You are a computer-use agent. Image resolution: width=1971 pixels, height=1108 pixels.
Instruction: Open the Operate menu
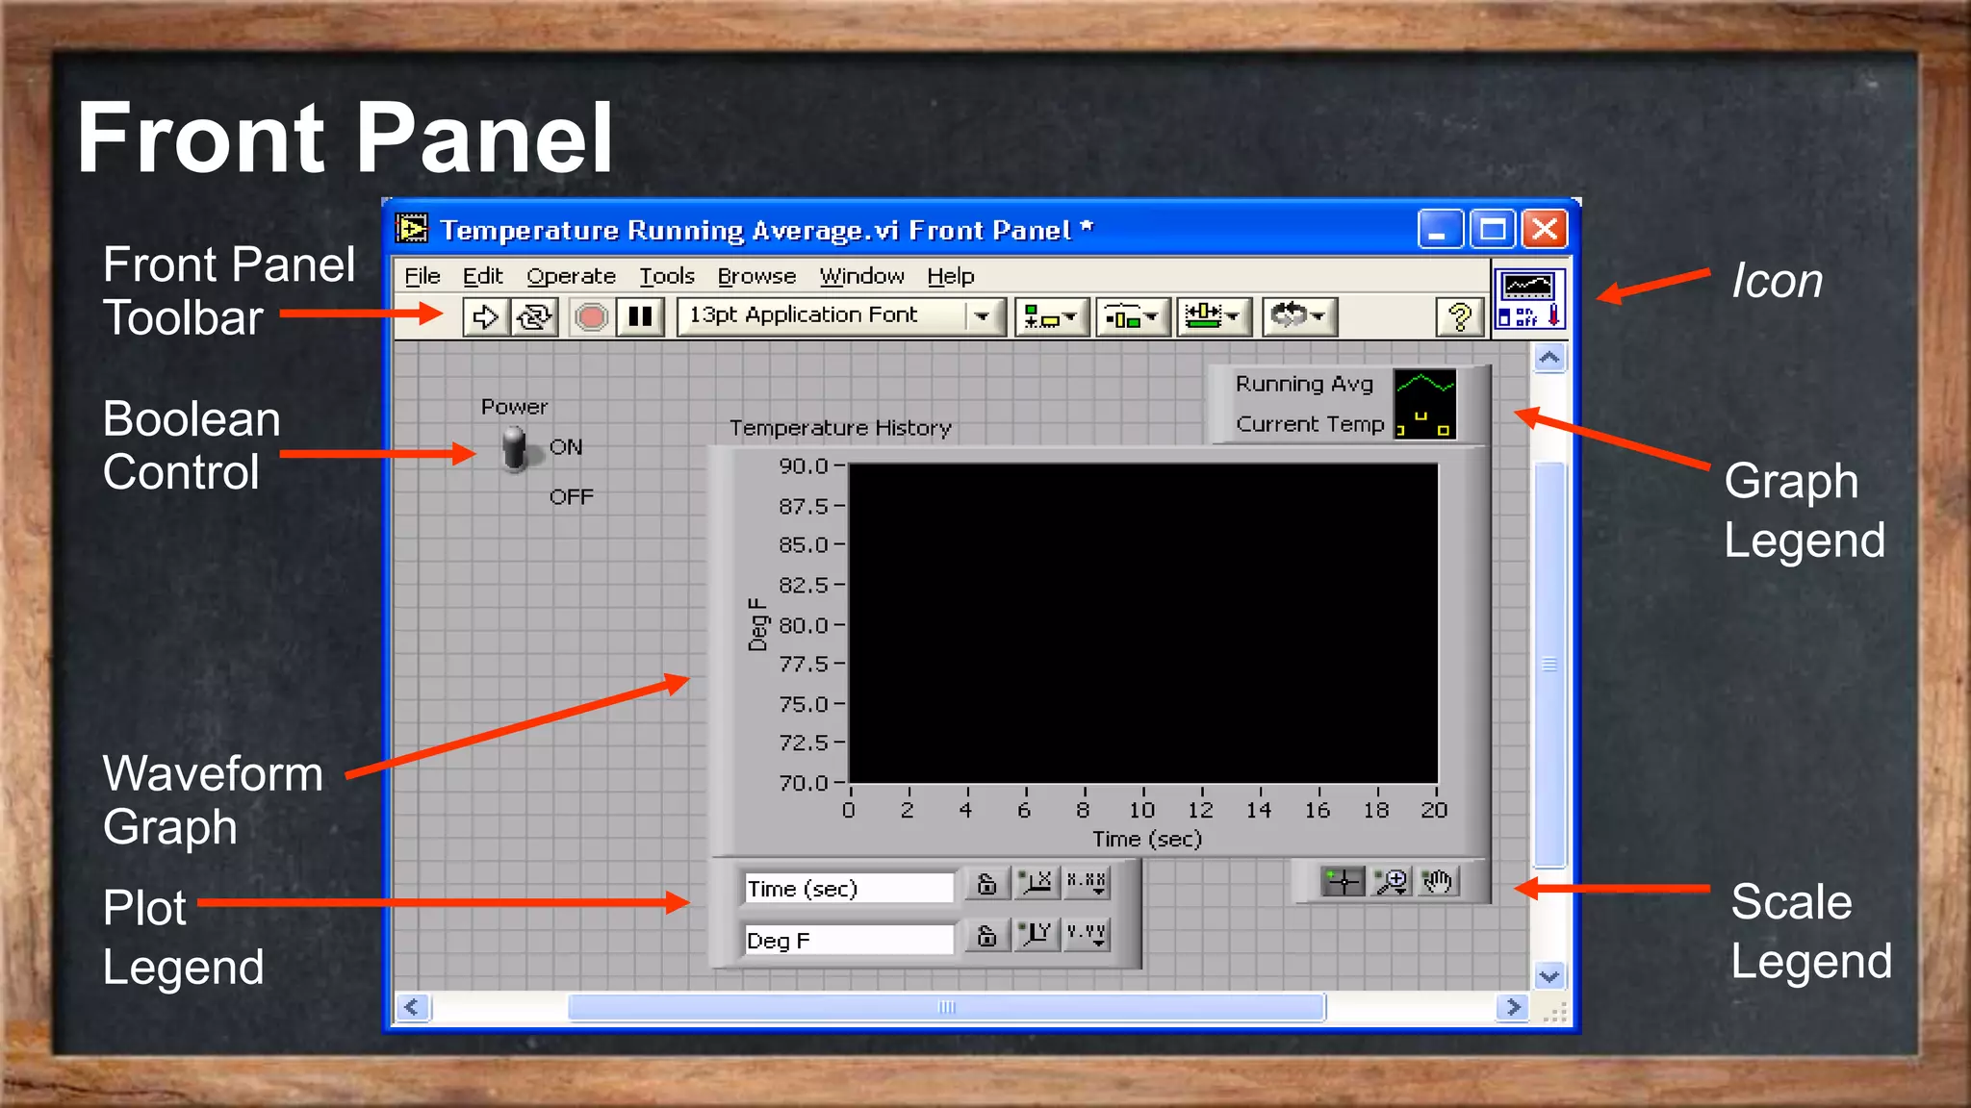(x=571, y=276)
